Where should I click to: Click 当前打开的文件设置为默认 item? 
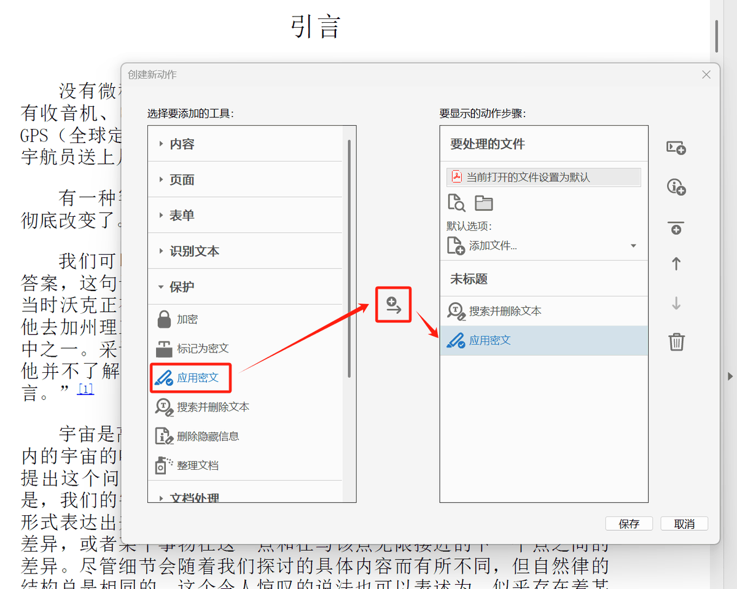tap(544, 177)
